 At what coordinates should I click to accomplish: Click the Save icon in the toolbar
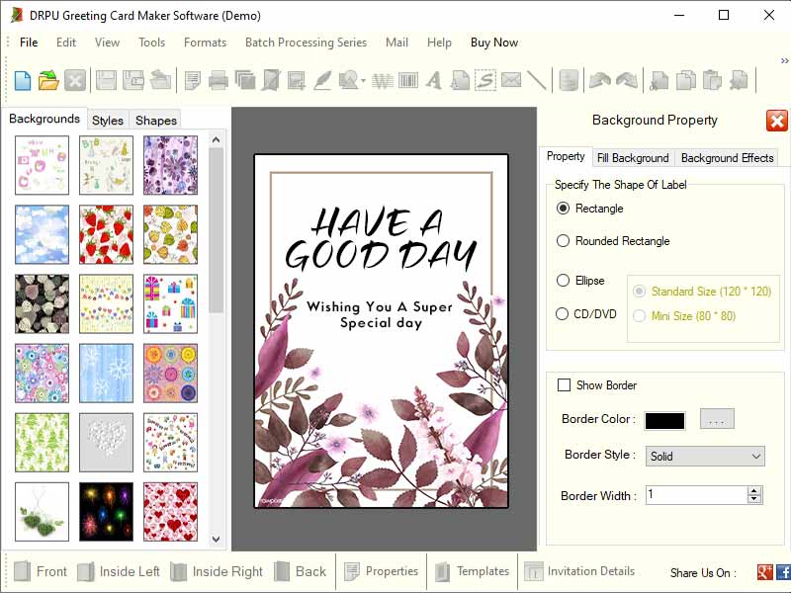(x=105, y=80)
